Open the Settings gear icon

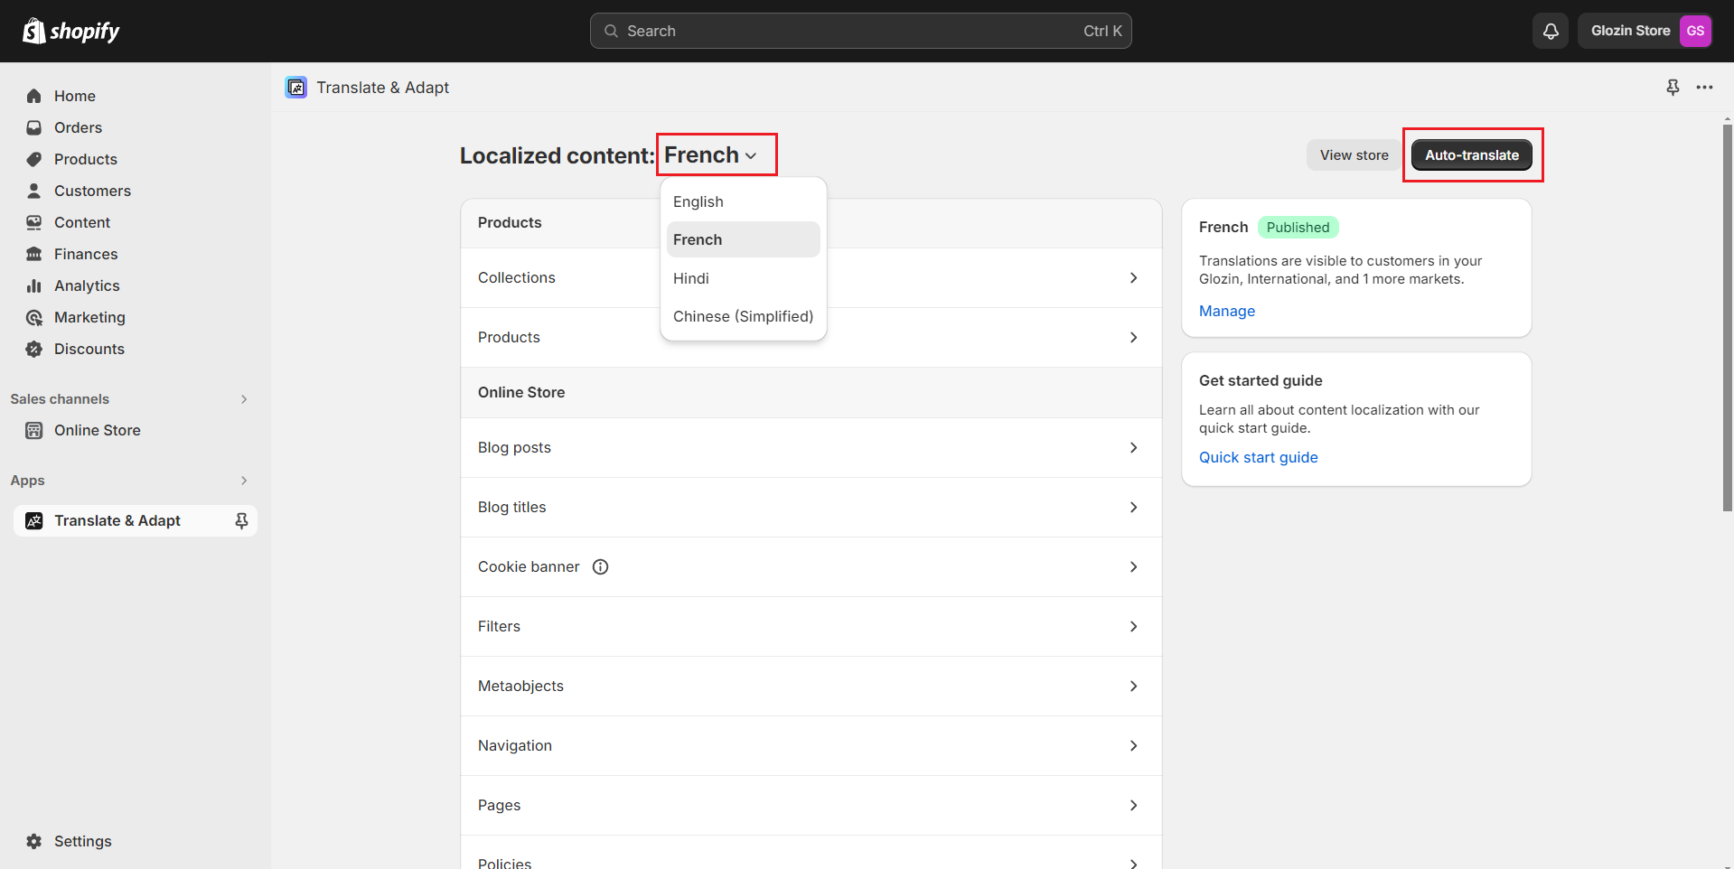(34, 841)
